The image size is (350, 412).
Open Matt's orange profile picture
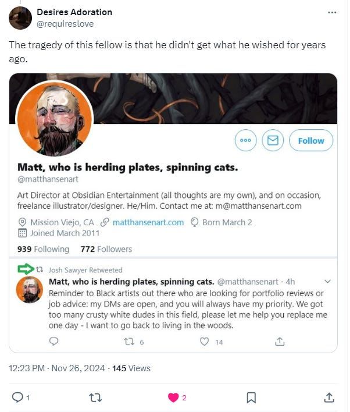pos(54,119)
